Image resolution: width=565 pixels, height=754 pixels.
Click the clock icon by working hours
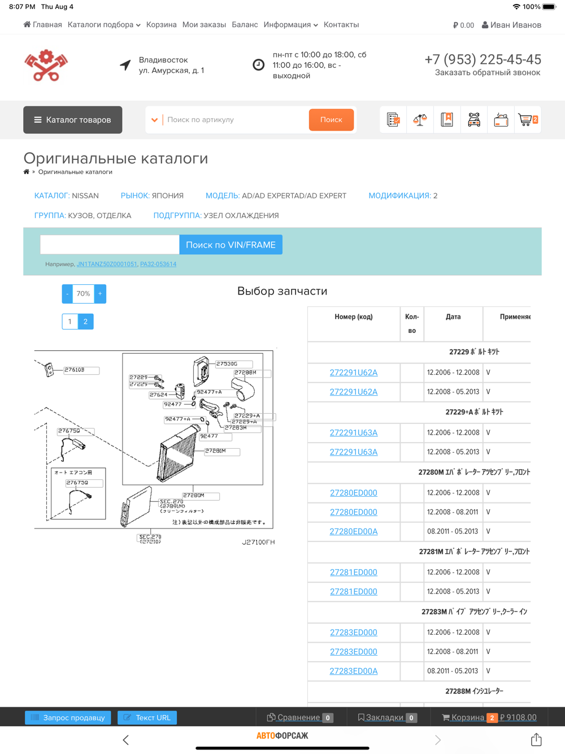pos(258,64)
